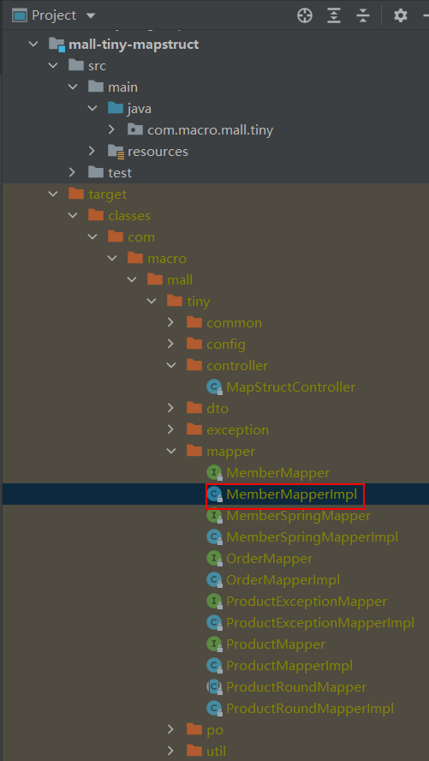This screenshot has width=429, height=761.
Task: Click the Expand All toolbar icon
Action: 333,15
